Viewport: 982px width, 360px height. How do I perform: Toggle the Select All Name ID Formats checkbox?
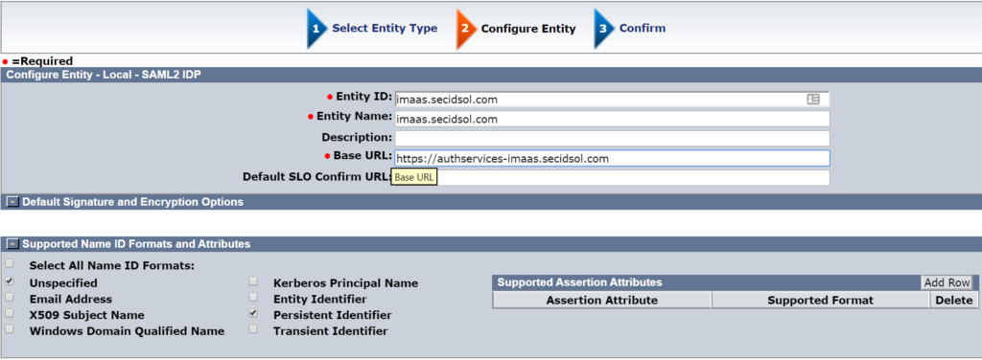pyautogui.click(x=10, y=264)
